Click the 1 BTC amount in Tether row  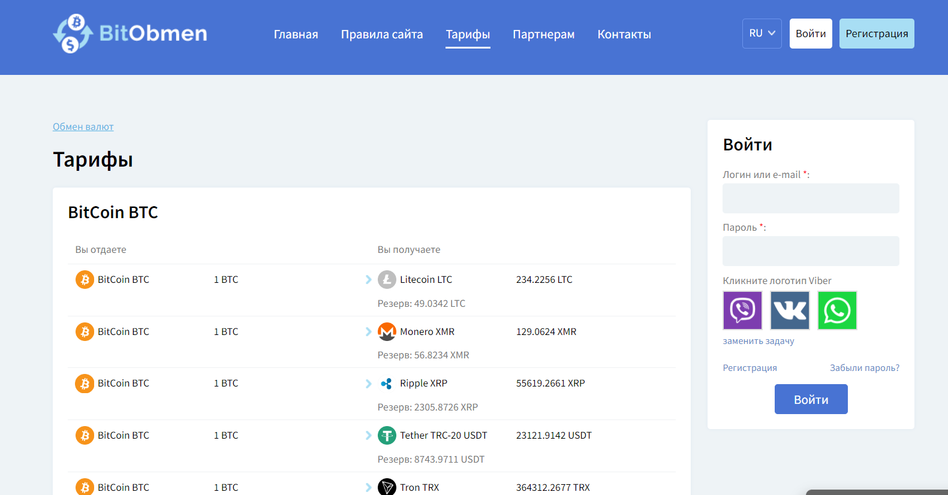click(x=226, y=436)
